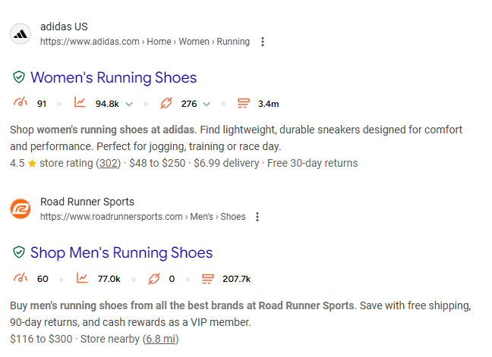Expand the 276 backlinks dropdown chevron
492x357 pixels.
coord(207,105)
